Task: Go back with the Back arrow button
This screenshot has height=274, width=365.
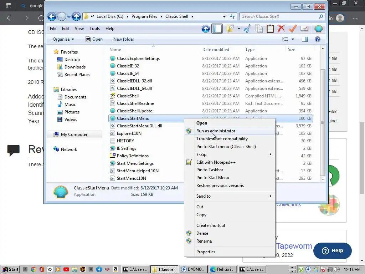Action: [52, 16]
